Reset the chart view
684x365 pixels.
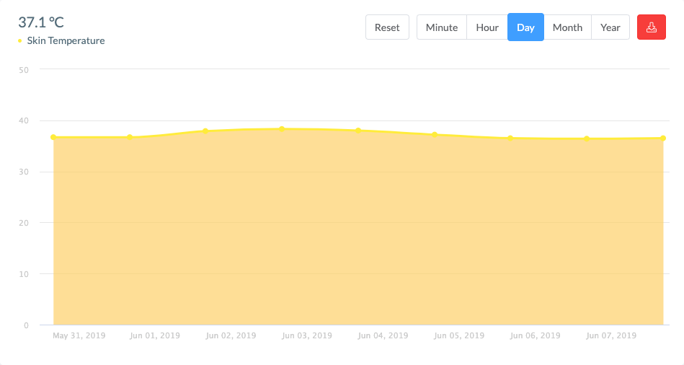click(x=387, y=27)
